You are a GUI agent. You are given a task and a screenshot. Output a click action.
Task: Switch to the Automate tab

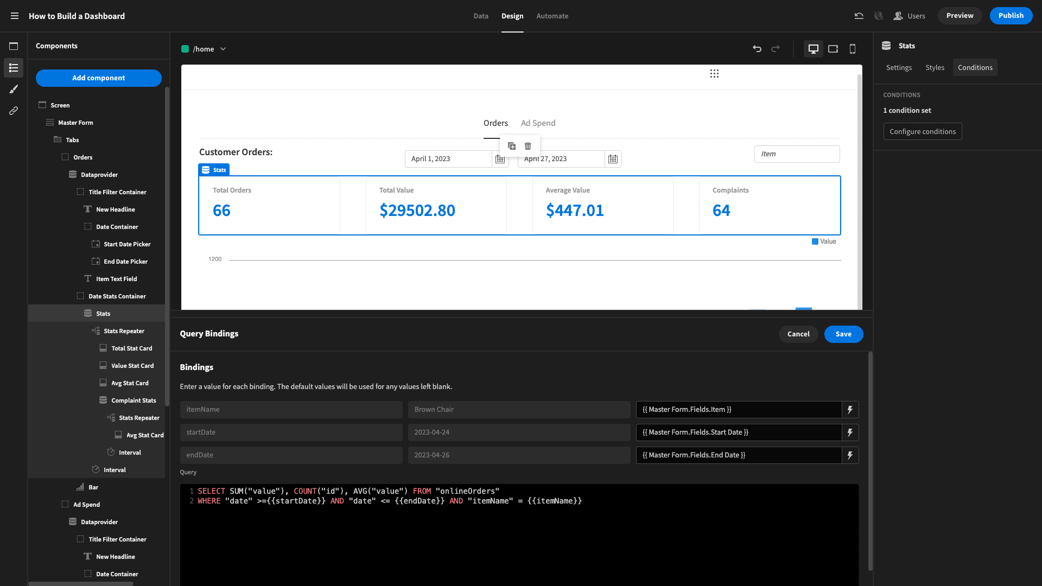[552, 16]
